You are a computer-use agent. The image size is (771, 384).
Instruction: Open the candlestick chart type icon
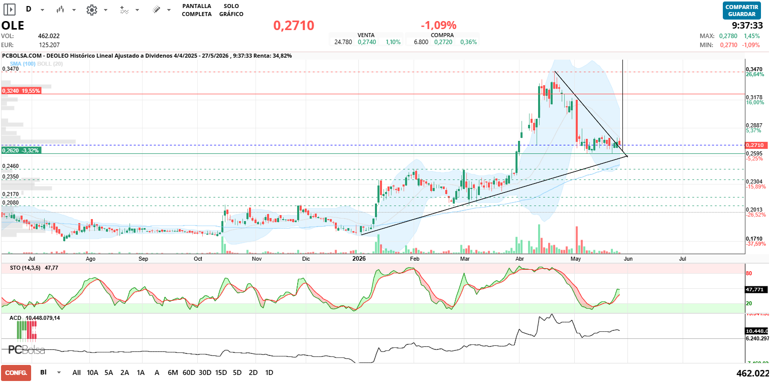tap(60, 10)
